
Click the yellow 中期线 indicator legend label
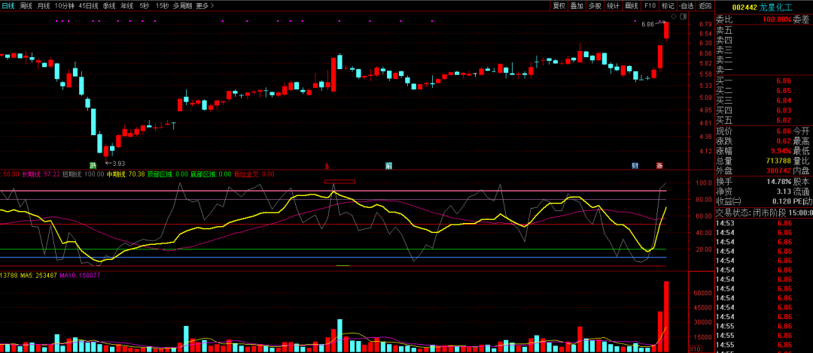[115, 174]
